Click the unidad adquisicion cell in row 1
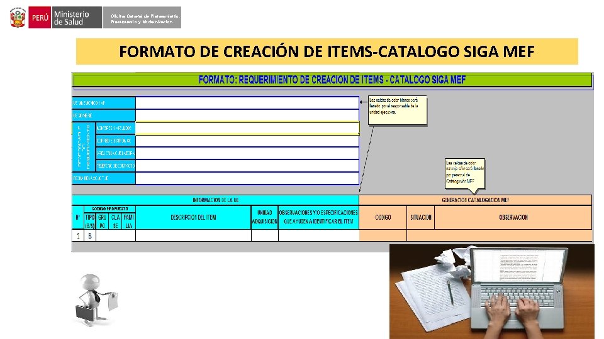604x339 pixels. pyautogui.click(x=265, y=235)
